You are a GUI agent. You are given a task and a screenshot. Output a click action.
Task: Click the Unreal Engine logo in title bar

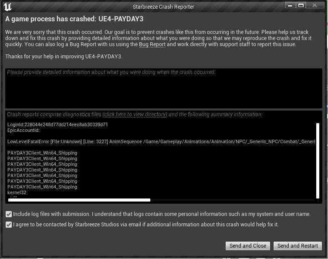coord(7,7)
